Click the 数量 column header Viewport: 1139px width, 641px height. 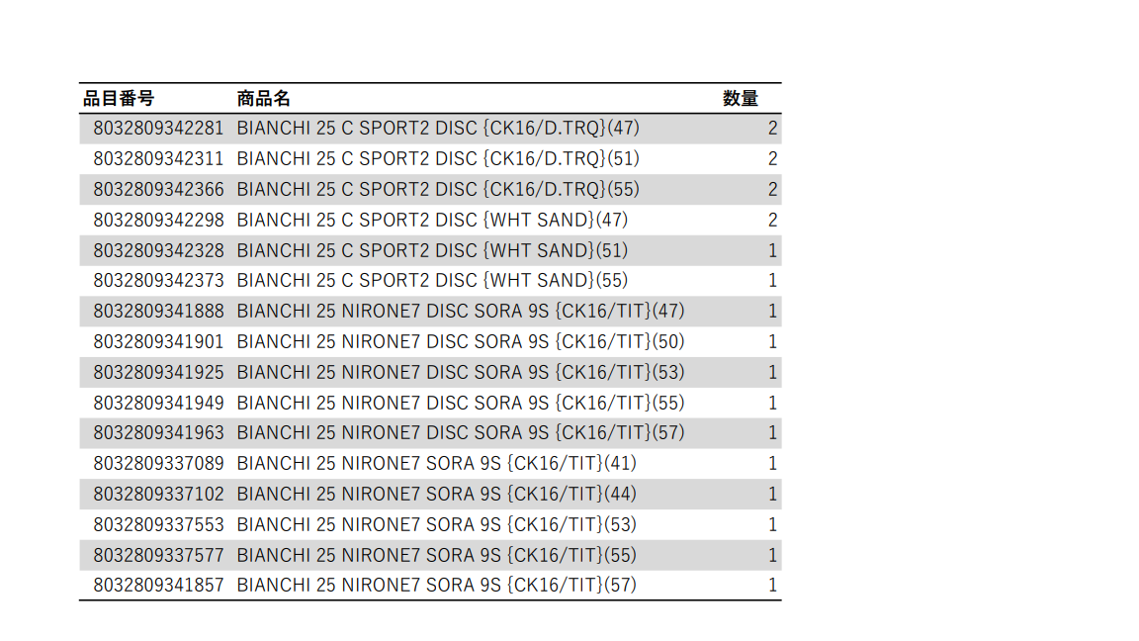click(x=741, y=98)
